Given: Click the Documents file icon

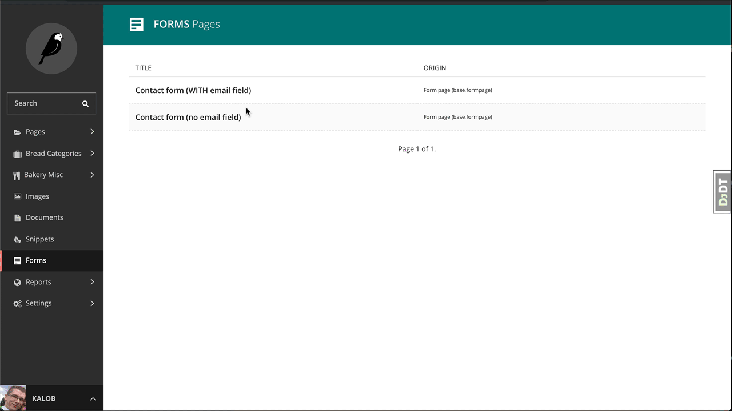Looking at the screenshot, I should 17,217.
